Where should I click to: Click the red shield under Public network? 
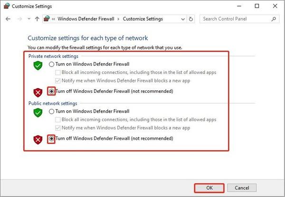pyautogui.click(x=38, y=139)
